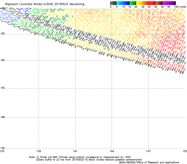187x164 pixels.
Task: Click the legend label '35'
Action: (156, 7)
